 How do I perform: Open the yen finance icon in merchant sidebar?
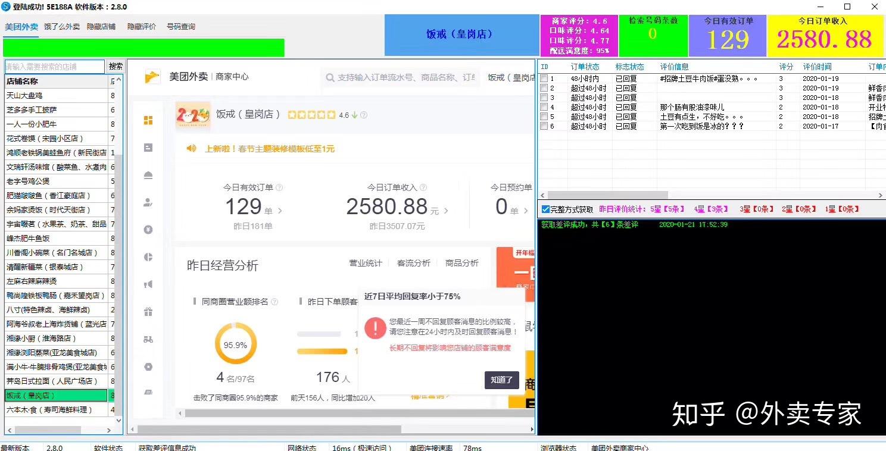pyautogui.click(x=148, y=230)
